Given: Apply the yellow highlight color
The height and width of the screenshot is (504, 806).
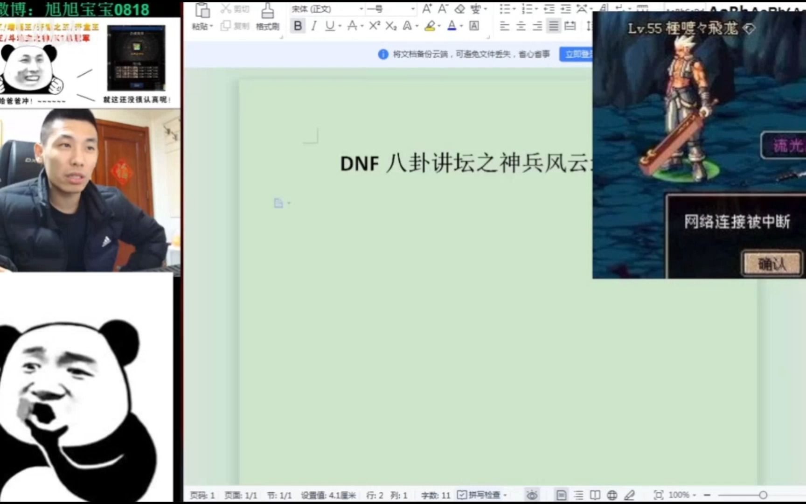Looking at the screenshot, I should [430, 26].
